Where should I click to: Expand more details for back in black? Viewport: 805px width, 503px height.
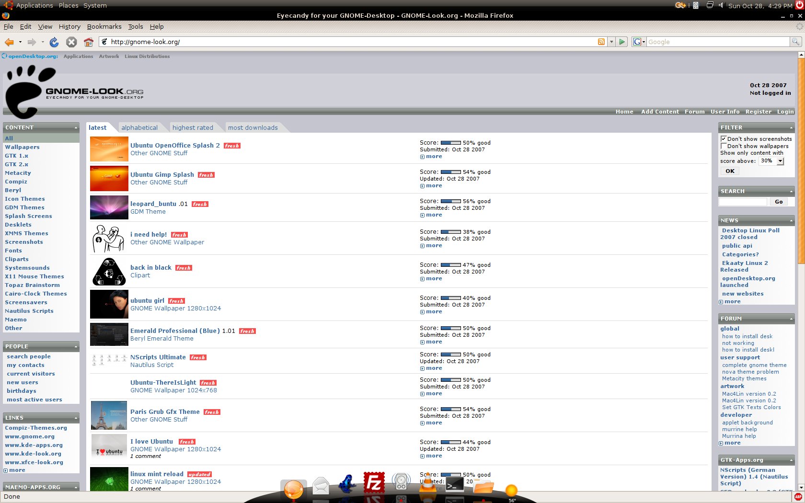click(x=431, y=279)
